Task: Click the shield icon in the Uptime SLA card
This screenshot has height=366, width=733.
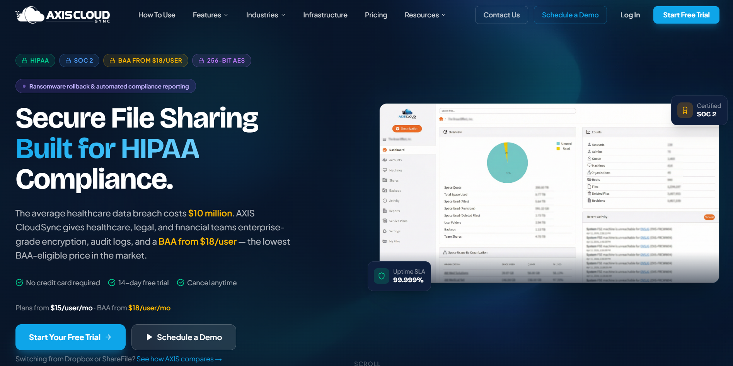Action: coord(382,276)
